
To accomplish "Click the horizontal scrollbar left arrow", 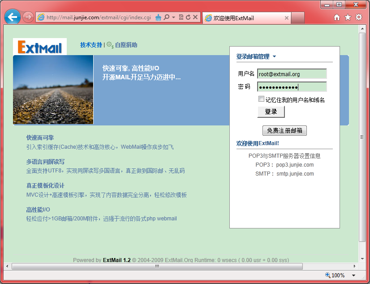I will tap(7, 267).
